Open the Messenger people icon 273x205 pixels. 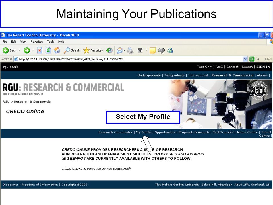click(170, 50)
